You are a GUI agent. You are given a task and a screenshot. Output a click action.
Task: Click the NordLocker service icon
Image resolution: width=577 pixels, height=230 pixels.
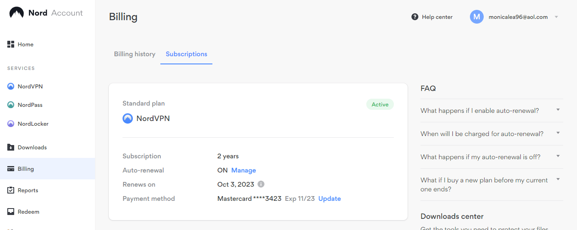(x=11, y=124)
